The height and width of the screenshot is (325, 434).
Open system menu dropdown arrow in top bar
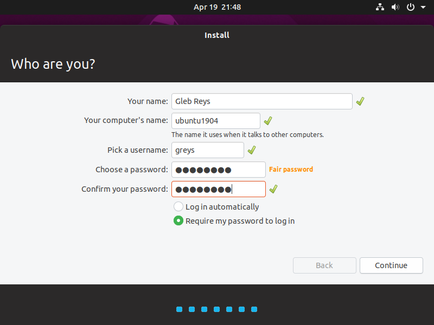423,8
